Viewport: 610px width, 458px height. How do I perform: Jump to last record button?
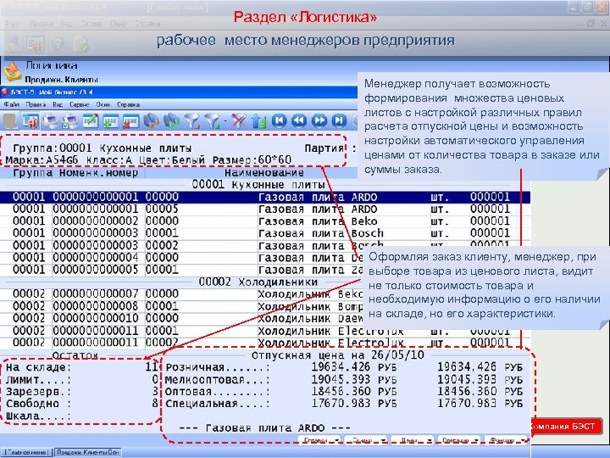point(339,121)
